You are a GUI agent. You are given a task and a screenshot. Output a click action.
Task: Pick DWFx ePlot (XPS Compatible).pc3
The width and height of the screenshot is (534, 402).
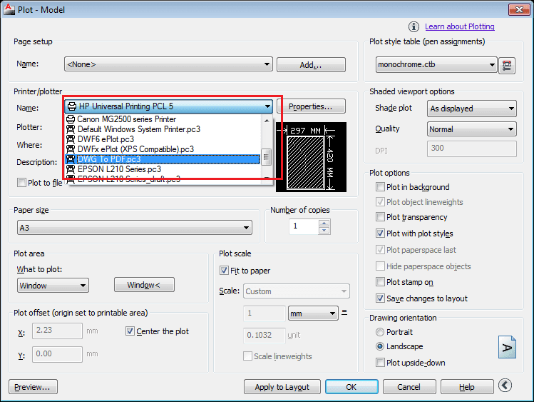pyautogui.click(x=163, y=149)
